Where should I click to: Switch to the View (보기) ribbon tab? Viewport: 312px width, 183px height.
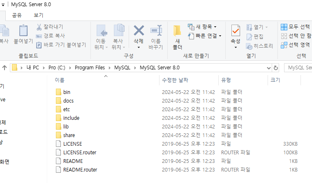point(38,15)
